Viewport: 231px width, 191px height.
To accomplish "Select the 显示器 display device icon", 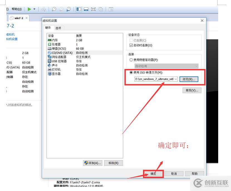I will 50,74.
